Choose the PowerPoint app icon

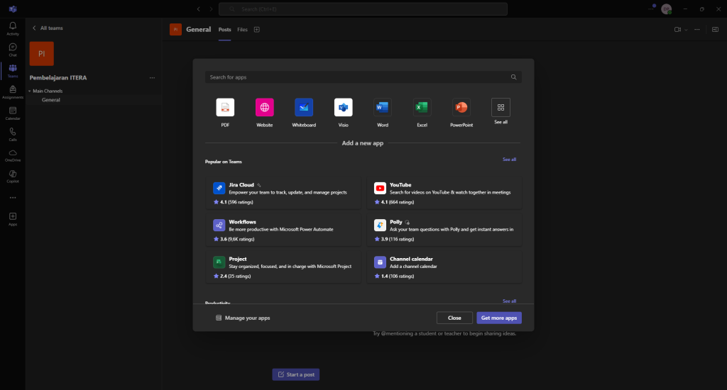pyautogui.click(x=461, y=108)
